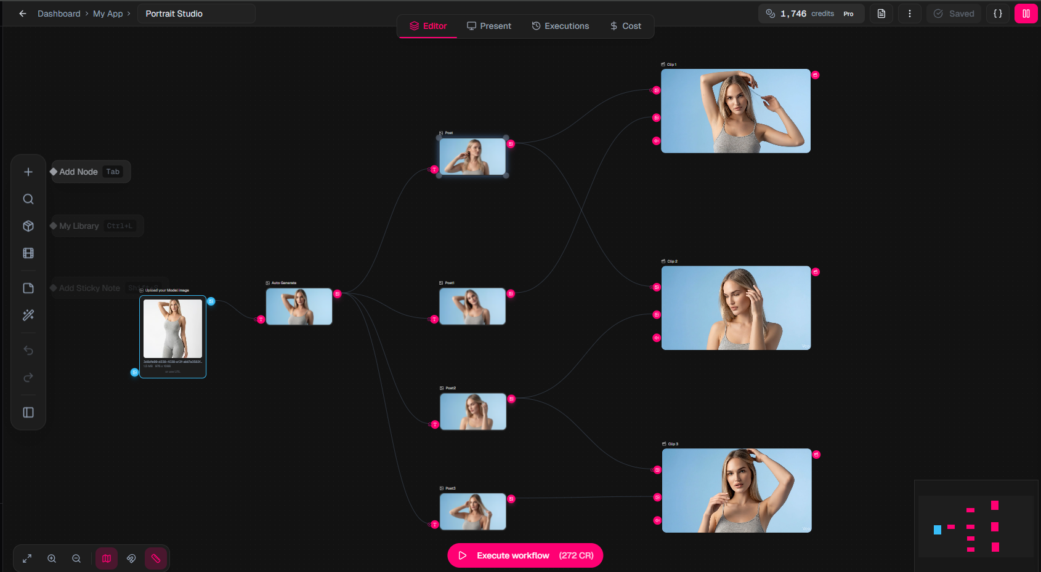Toggle the pink side panel button
This screenshot has width=1041, height=572.
[1026, 14]
